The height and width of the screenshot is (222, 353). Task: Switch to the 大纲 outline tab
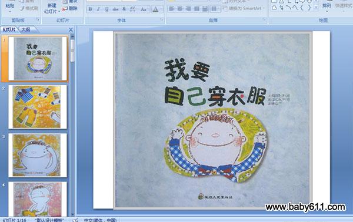pos(26,29)
